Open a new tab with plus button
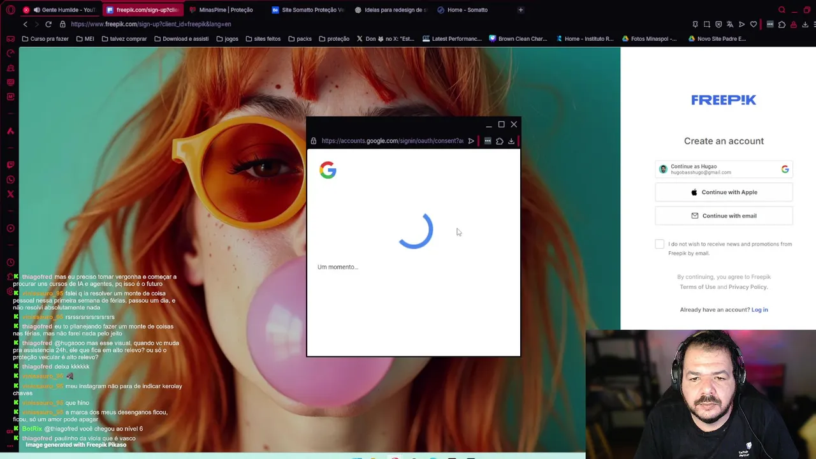Screen dimensions: 816x459 click(x=520, y=10)
